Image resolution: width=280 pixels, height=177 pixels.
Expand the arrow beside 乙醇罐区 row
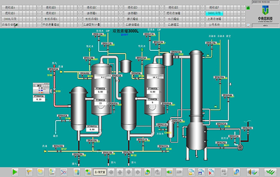click(202, 25)
